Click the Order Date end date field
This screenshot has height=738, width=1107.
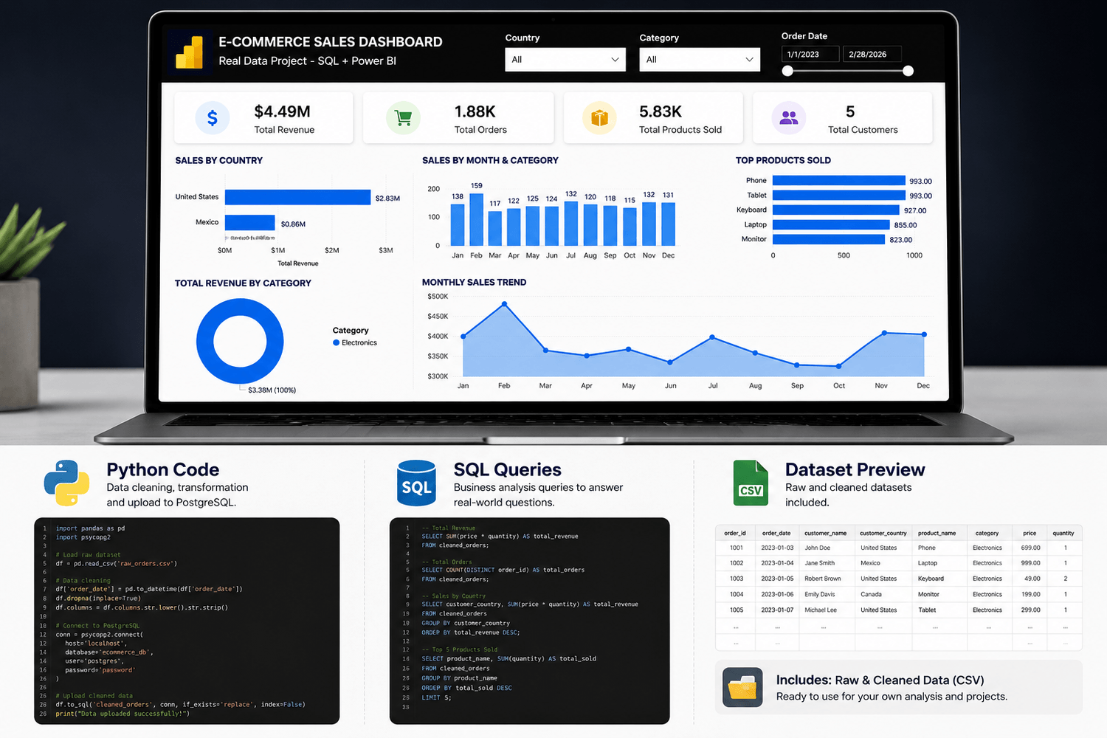coord(872,55)
